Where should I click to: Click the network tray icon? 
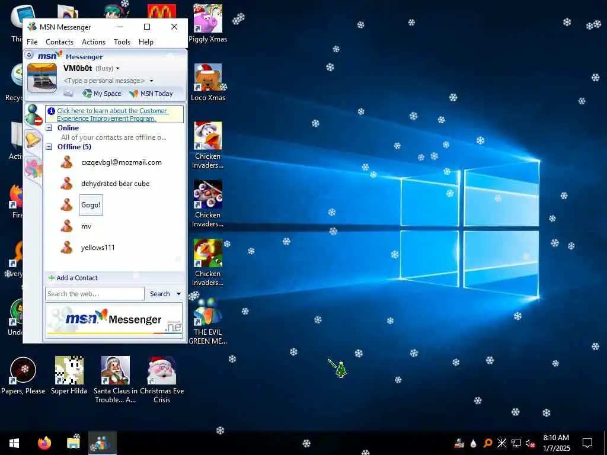pyautogui.click(x=516, y=443)
